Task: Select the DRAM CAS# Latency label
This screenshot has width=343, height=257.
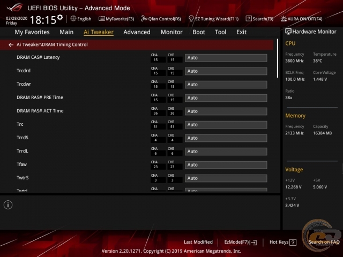Action: [x=38, y=57]
